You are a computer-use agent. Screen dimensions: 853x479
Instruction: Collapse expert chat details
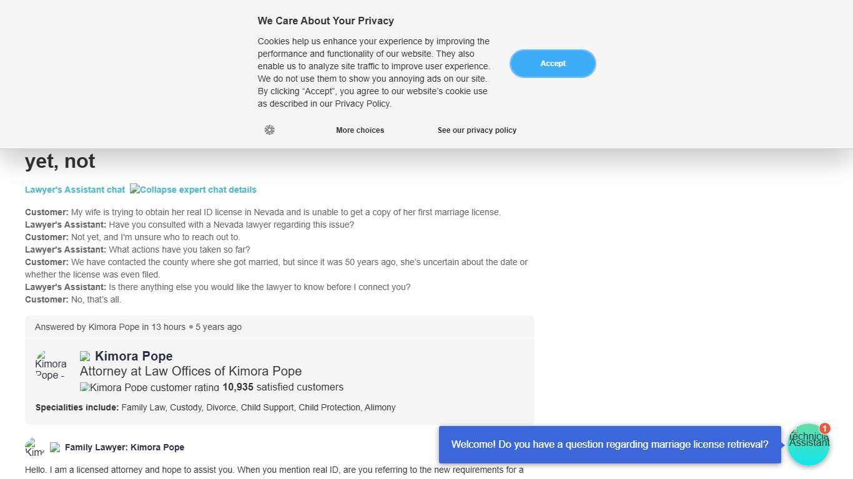coord(194,190)
